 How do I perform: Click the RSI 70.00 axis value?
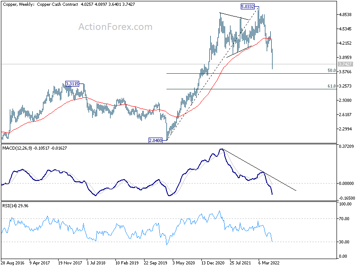pyautogui.click(x=344, y=219)
